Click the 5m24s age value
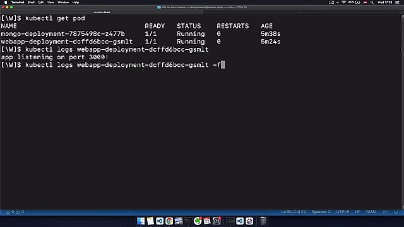The width and height of the screenshot is (404, 227). point(271,42)
